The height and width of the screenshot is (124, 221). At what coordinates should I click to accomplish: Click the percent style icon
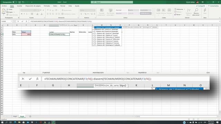click(85, 14)
